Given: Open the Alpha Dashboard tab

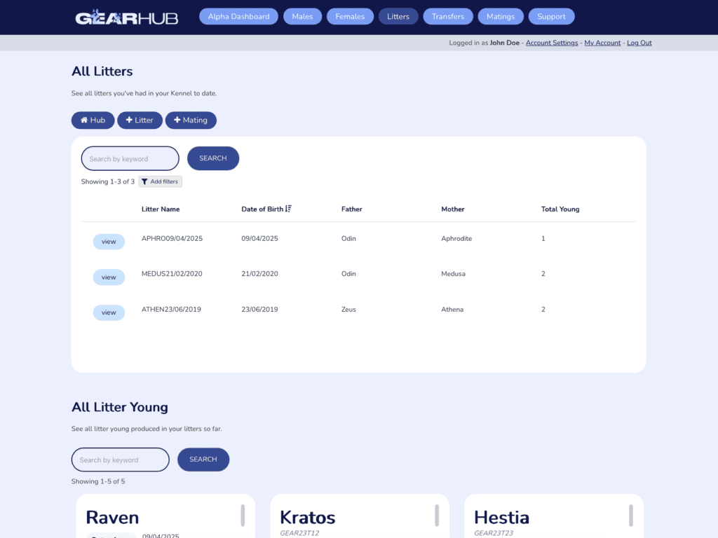Looking at the screenshot, I should pos(238,17).
